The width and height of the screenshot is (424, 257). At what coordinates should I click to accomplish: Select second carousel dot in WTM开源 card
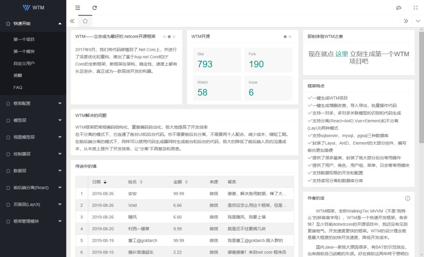tap(290, 37)
